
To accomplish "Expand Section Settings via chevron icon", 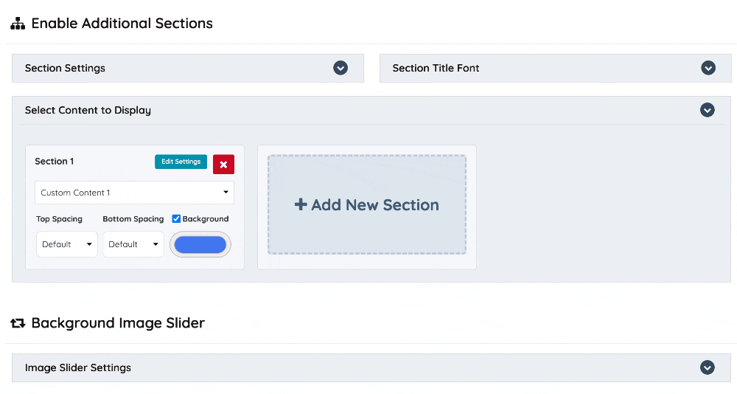I will click(340, 69).
